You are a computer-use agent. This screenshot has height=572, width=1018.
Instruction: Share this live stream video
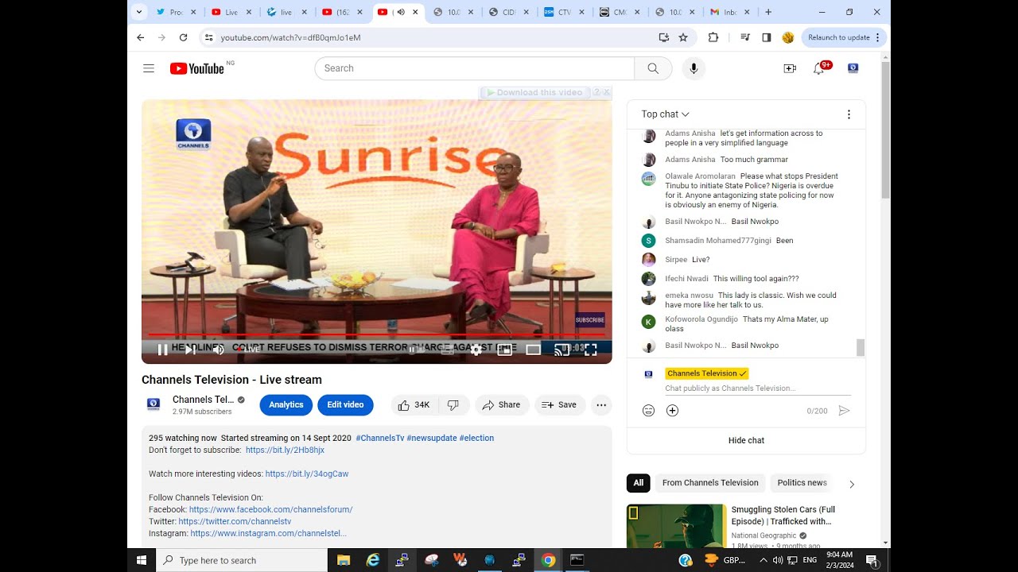(502, 405)
